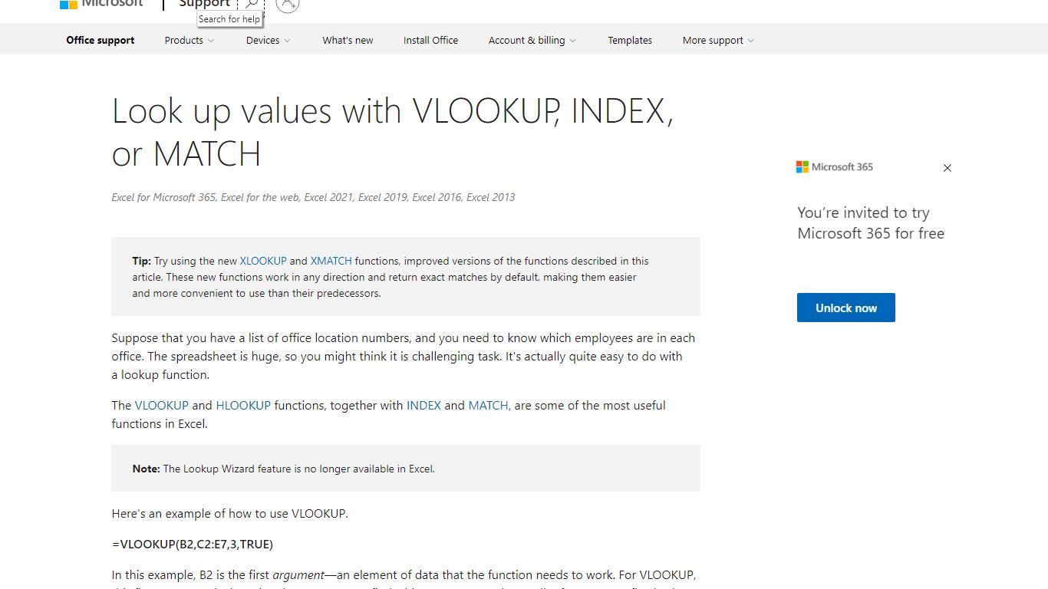Click the Unlock now button
Image resolution: width=1048 pixels, height=589 pixels.
(846, 308)
